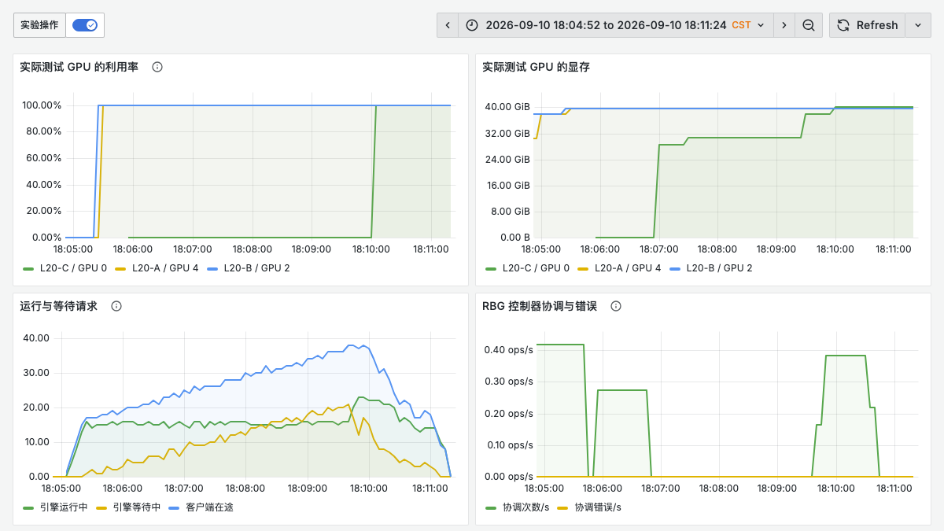Toggle 协调次数/s series in legend
944x531 pixels.
(x=526, y=507)
